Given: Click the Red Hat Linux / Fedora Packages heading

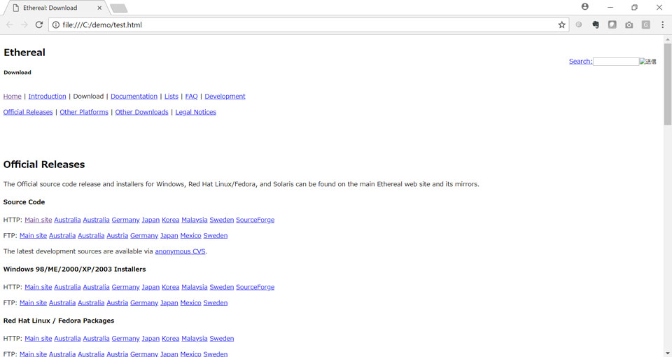Looking at the screenshot, I should 59,321.
